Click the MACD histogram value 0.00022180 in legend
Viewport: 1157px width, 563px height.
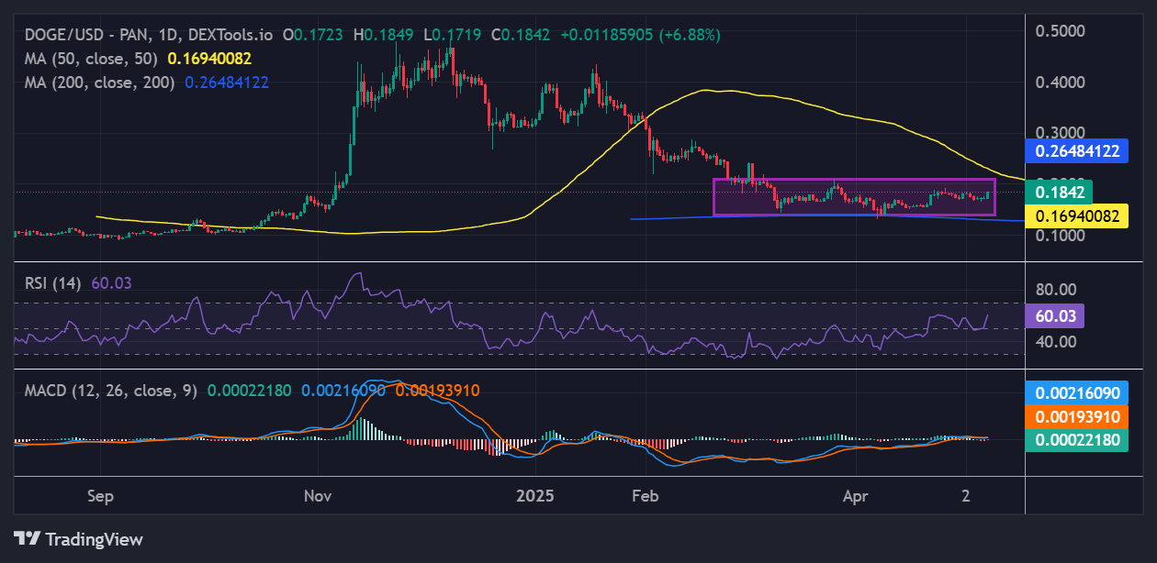click(x=249, y=391)
